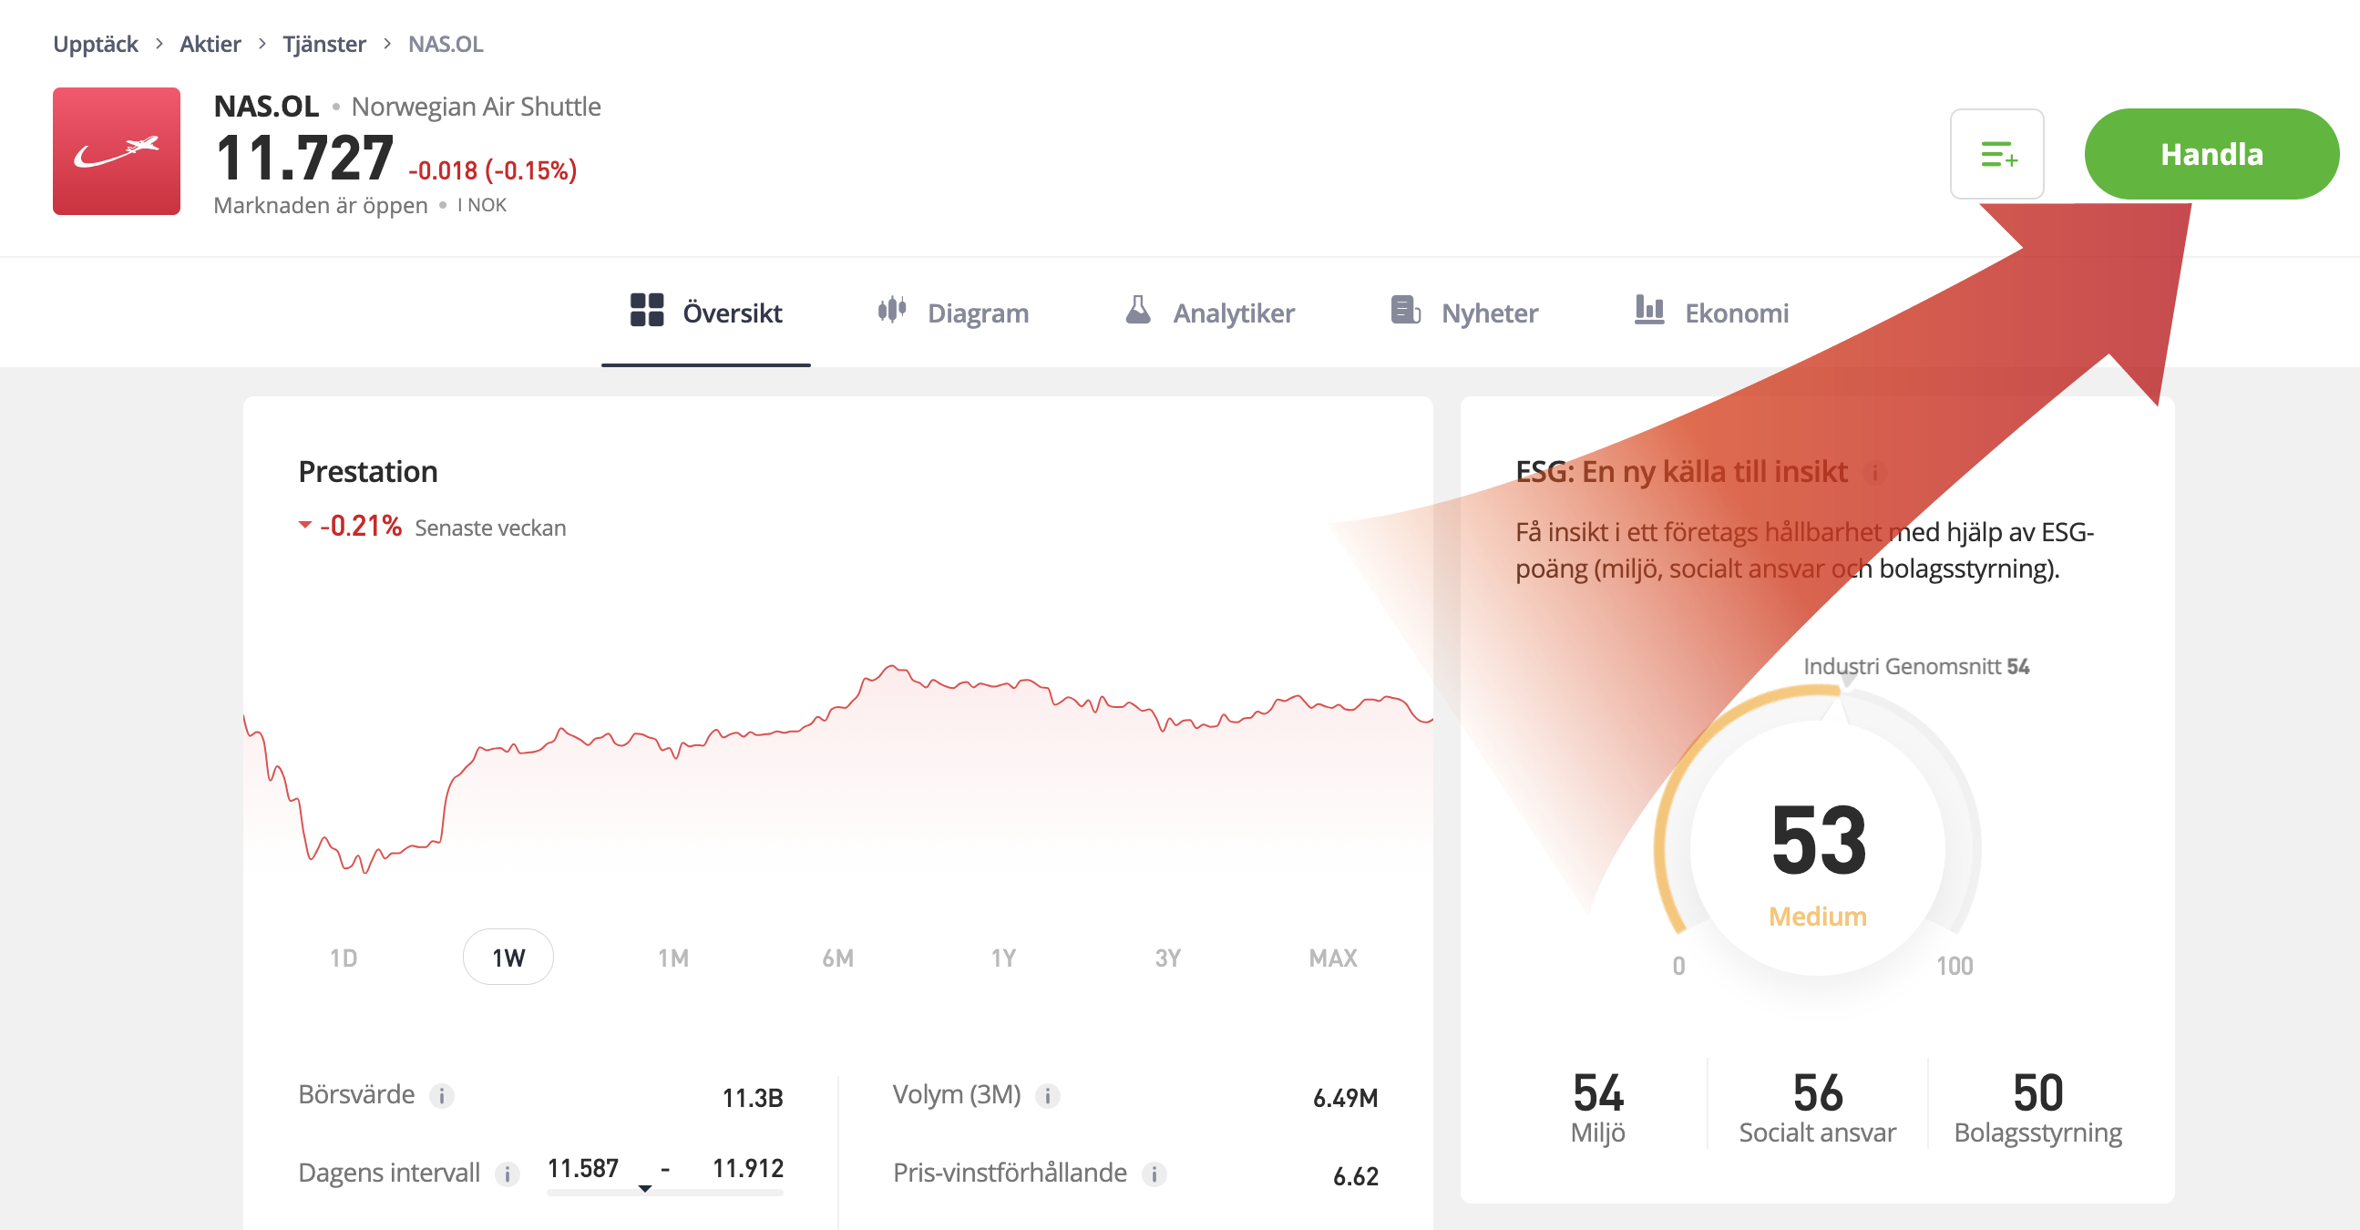Viewport: 2360px width, 1230px height.
Task: Click info icon beside Pris-vinstförhållande
Action: tap(1154, 1174)
